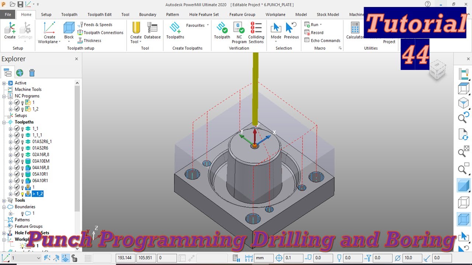
Task: Toggle checkmark status of toolpath 05A10R1
Action: click(17, 174)
